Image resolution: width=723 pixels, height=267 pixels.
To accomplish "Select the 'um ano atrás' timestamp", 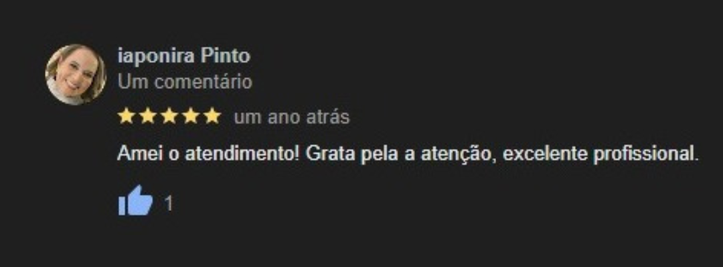I will click(292, 117).
